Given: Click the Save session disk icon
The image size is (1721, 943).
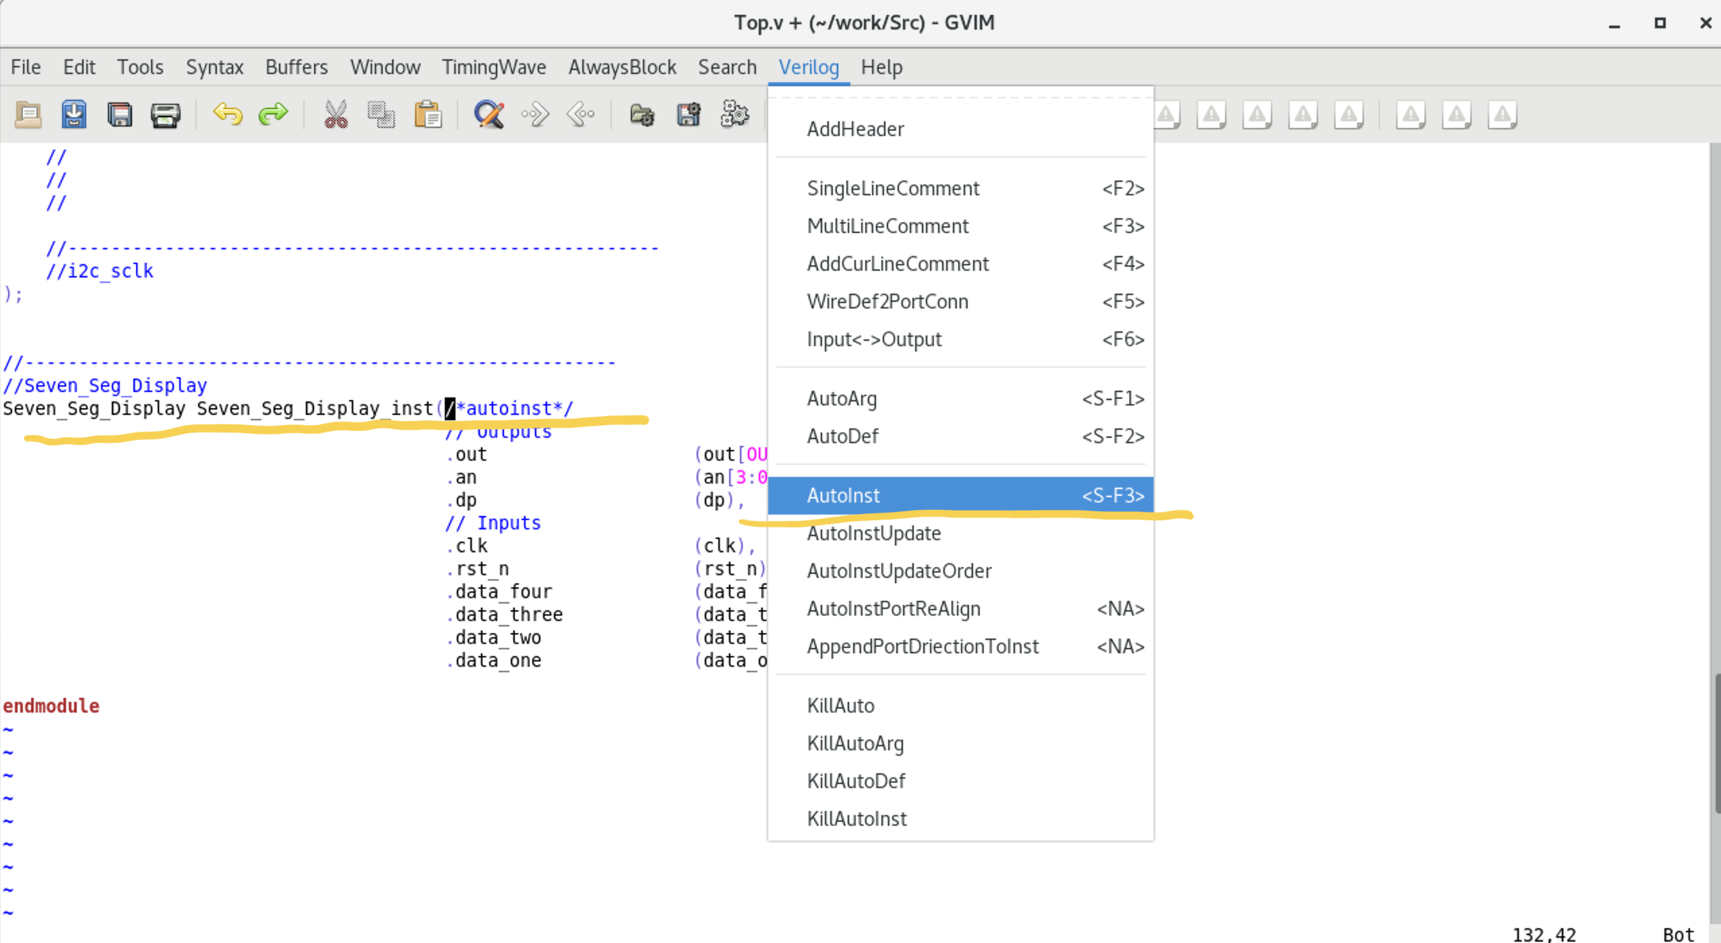Looking at the screenshot, I should pos(689,115).
